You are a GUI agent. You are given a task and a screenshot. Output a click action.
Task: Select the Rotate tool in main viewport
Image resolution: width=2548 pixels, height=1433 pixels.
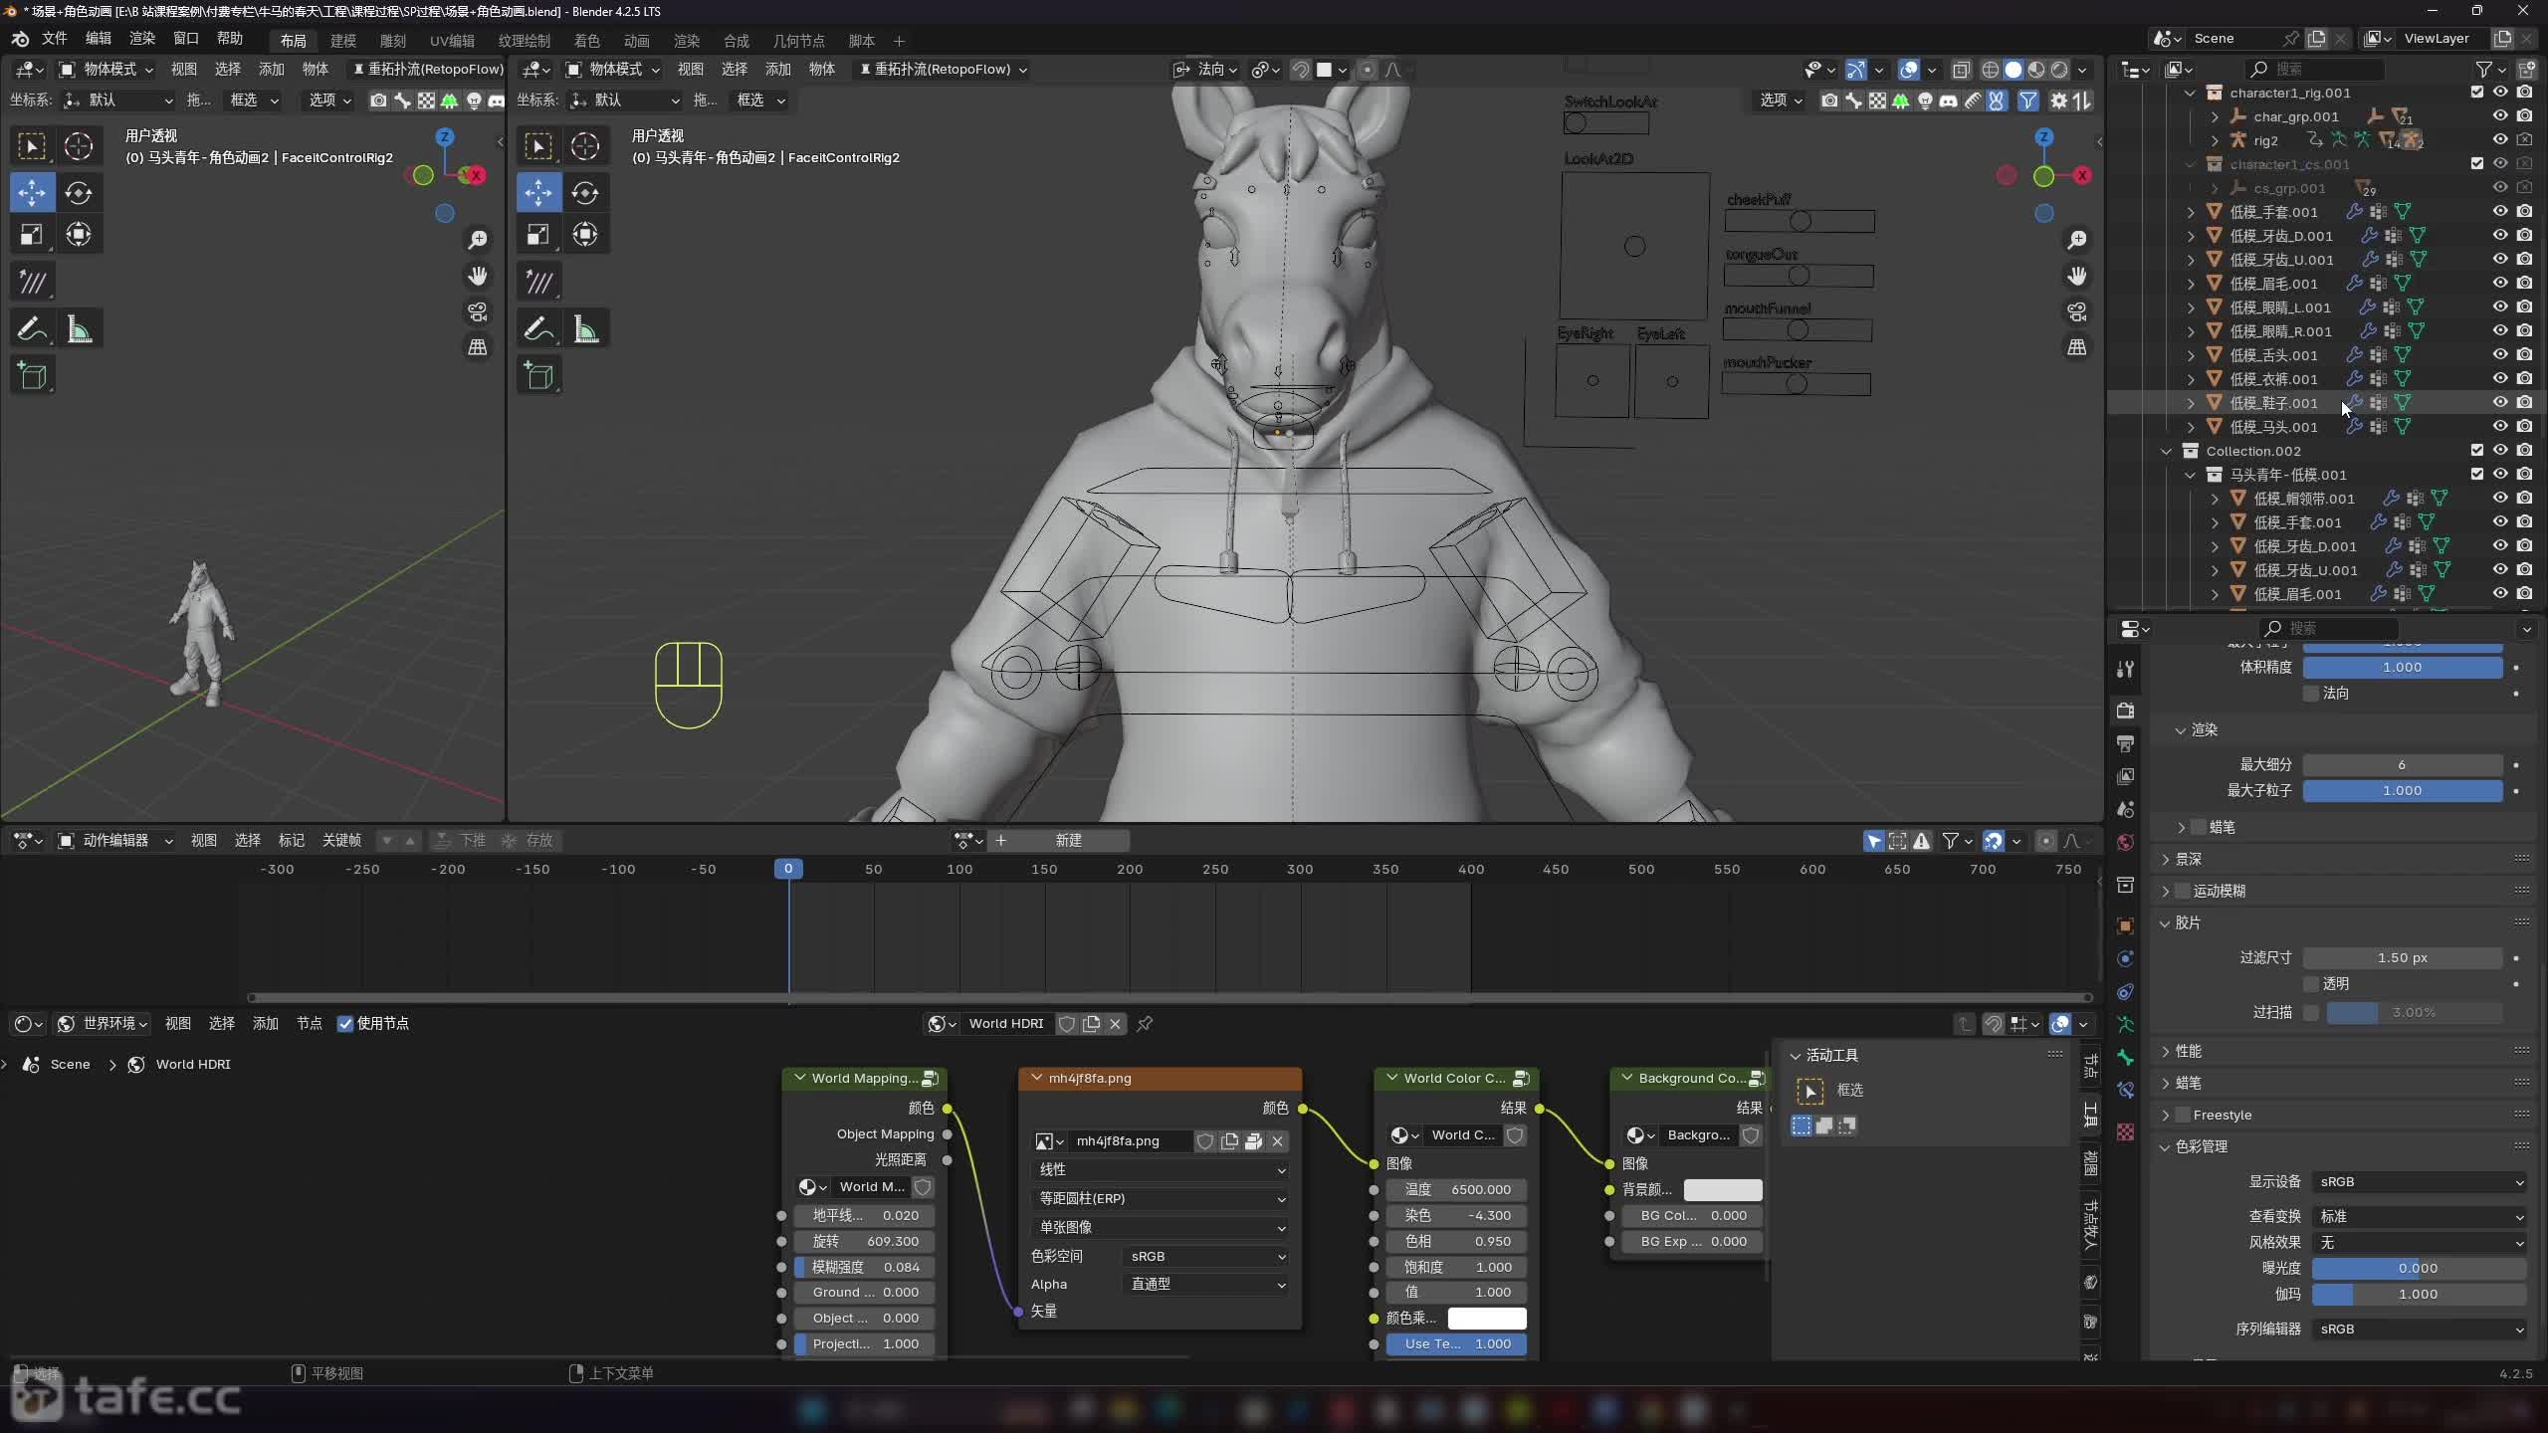coord(585,193)
